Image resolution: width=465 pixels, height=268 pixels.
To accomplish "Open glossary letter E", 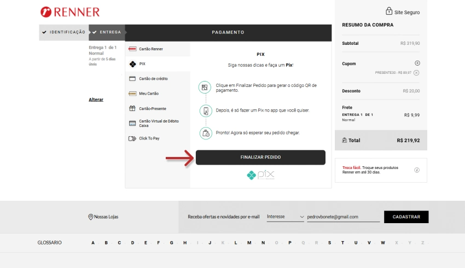I will point(146,243).
